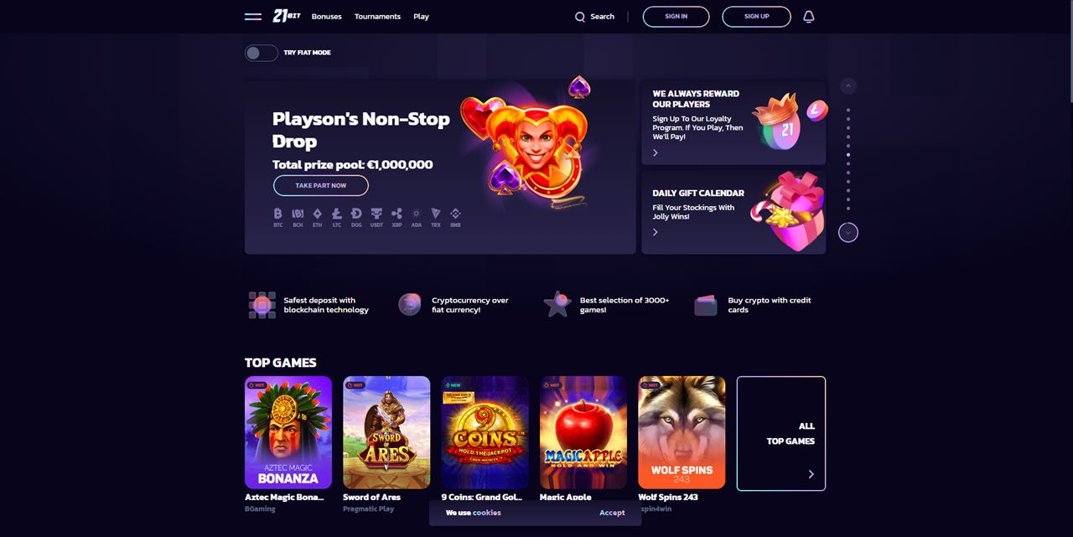Viewport: 1073px width, 537px height.
Task: Toggle Try Fiat Mode switch
Action: tap(262, 53)
